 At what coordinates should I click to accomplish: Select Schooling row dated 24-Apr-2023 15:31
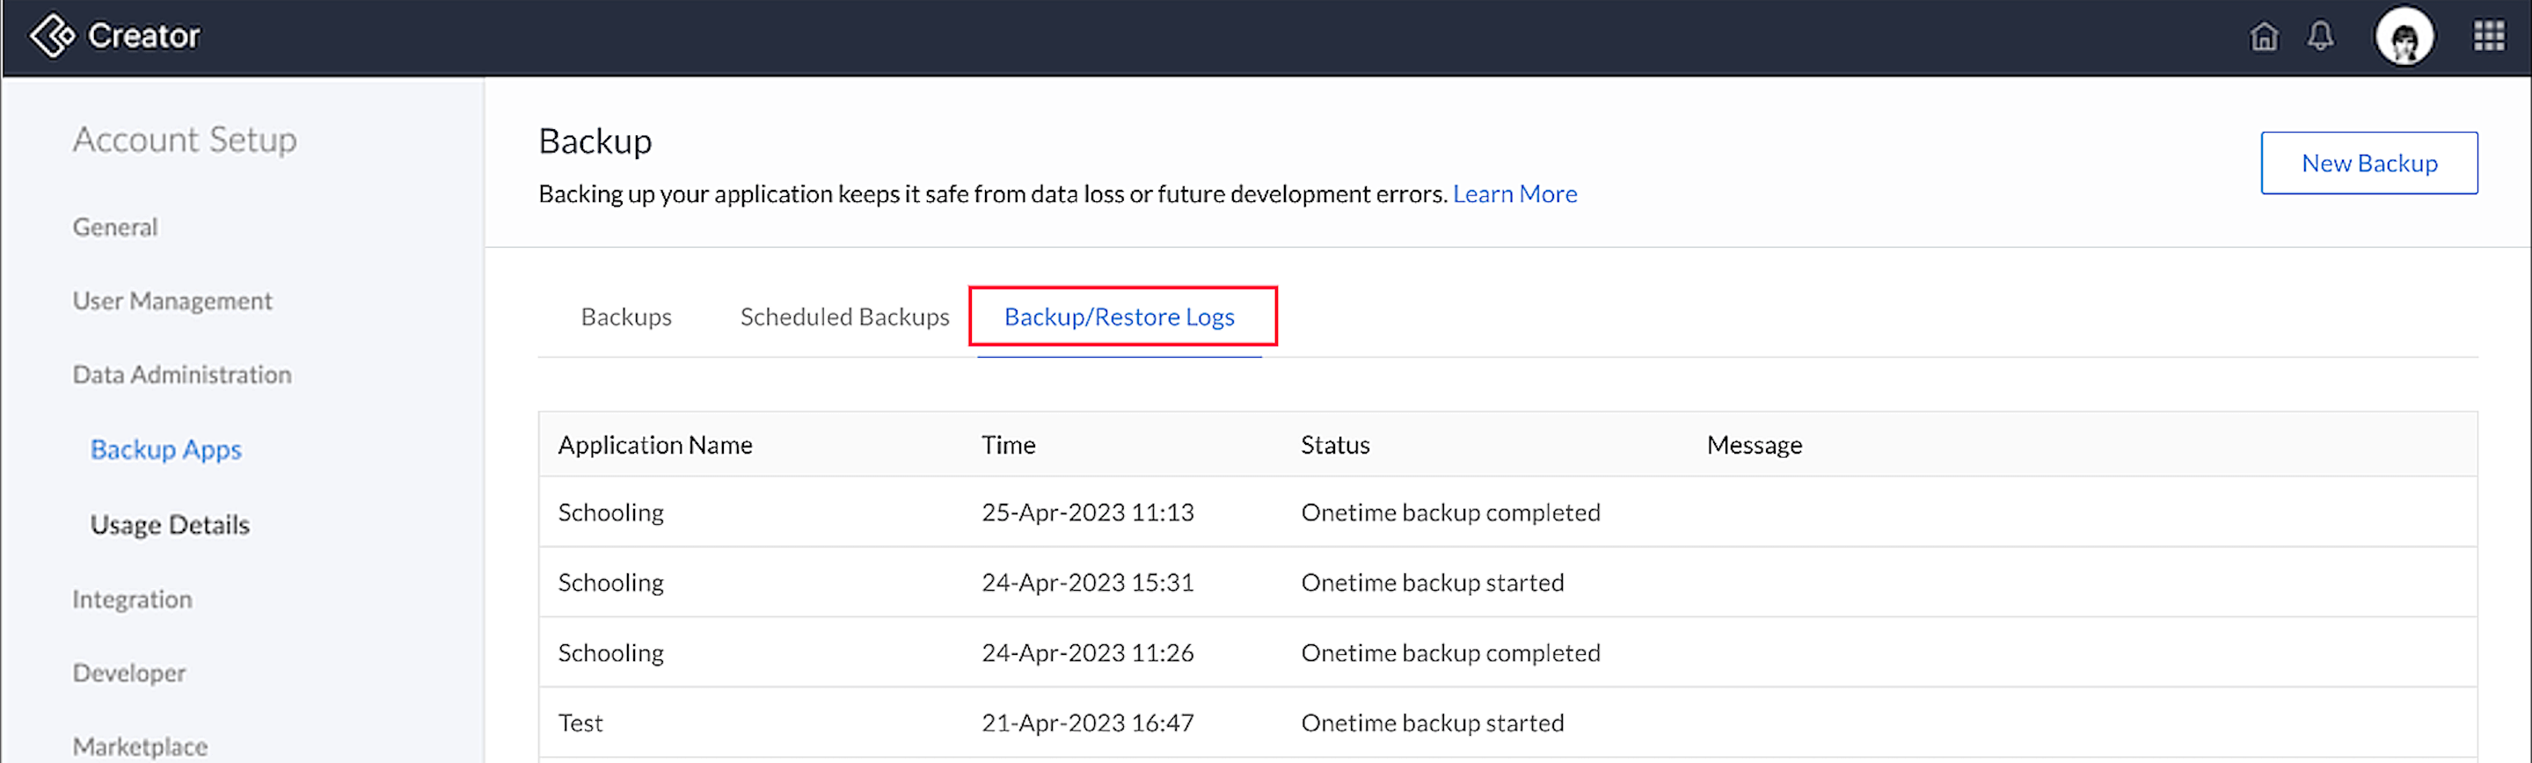click(x=1507, y=582)
